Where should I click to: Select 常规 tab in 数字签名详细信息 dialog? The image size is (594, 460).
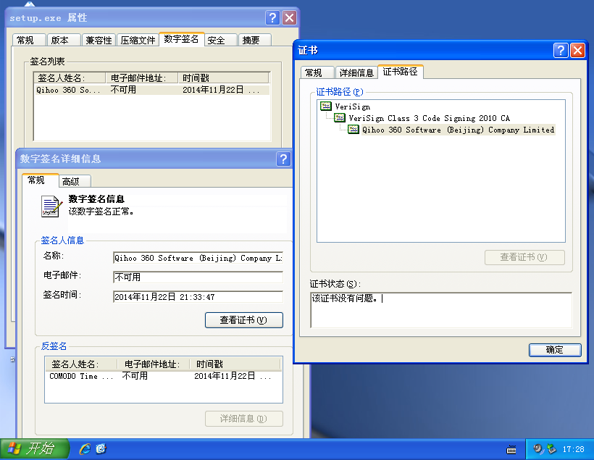click(x=40, y=180)
